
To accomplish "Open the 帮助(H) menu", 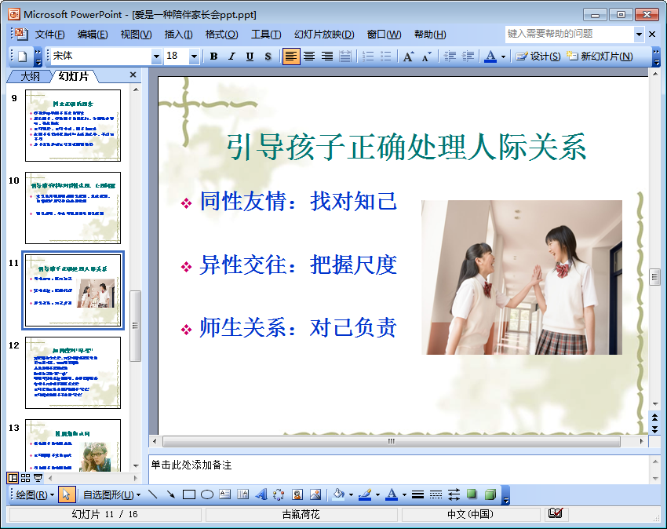I will point(430,35).
